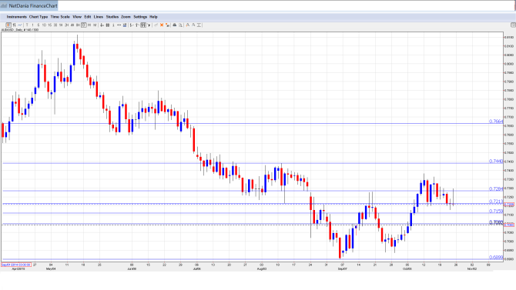Click the horizontal arrows scroll icon

pos(119,25)
